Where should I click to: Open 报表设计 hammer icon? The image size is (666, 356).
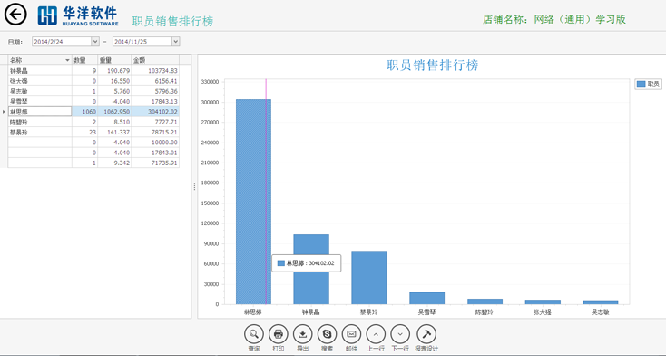click(x=426, y=334)
